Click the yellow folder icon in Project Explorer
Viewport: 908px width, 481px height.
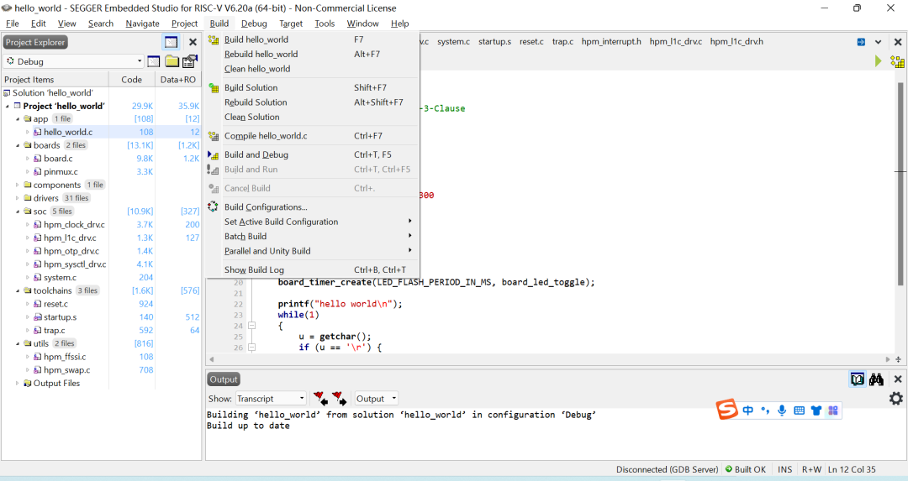coord(172,60)
